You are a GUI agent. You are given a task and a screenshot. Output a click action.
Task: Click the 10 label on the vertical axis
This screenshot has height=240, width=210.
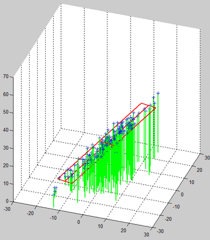6,183
